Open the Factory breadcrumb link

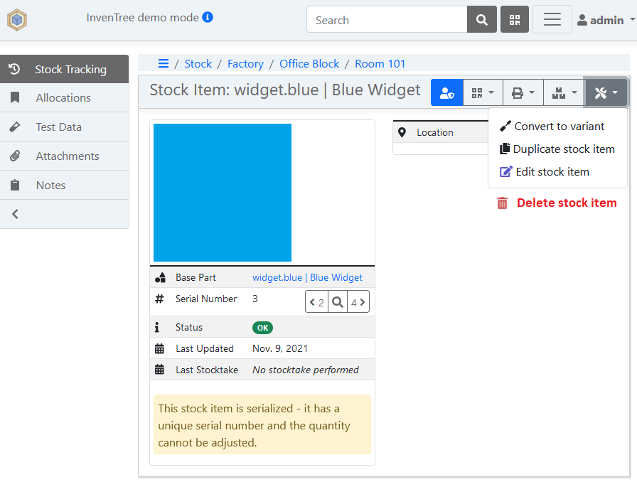[x=245, y=64]
